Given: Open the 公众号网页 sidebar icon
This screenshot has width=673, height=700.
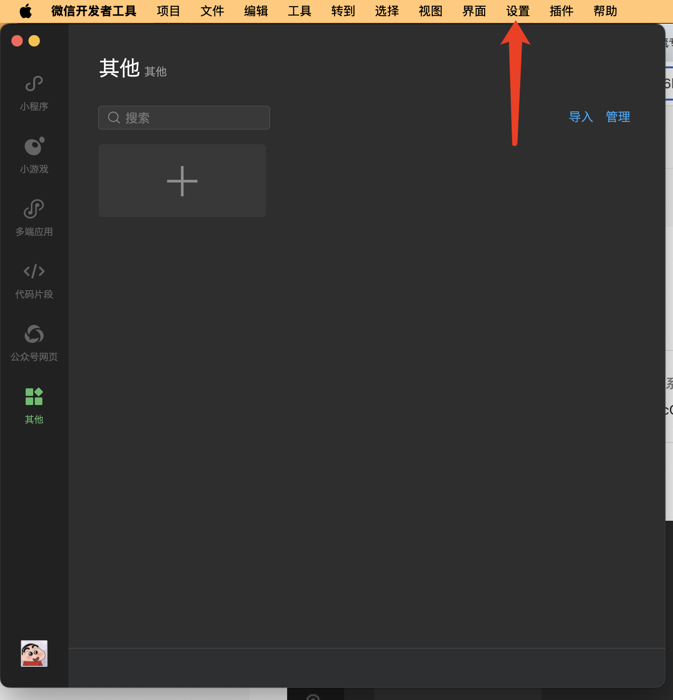Looking at the screenshot, I should (x=34, y=334).
